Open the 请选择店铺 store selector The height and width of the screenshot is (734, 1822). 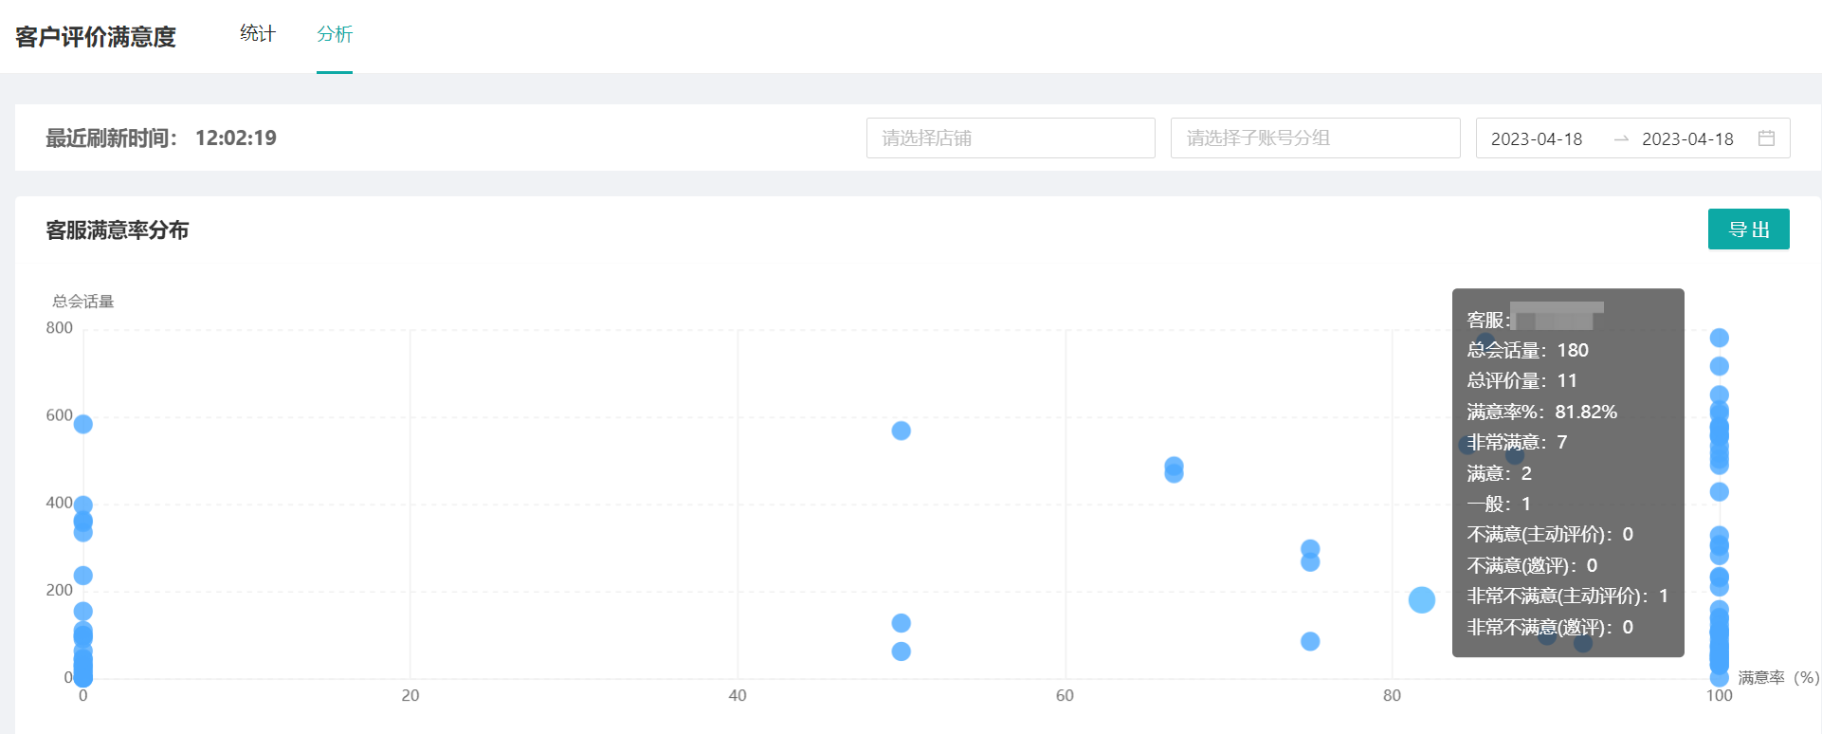click(1011, 138)
